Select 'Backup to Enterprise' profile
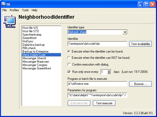 (41, 51)
